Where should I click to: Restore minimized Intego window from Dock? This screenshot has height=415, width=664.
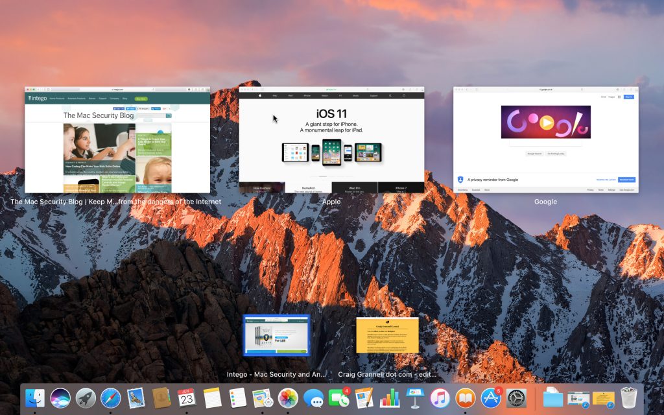coord(578,399)
